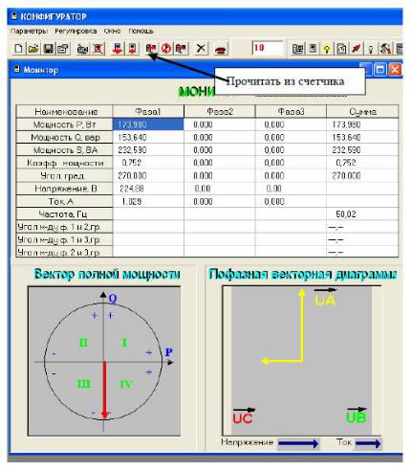
Task: Click the tools and wrench toolbar icon
Action: (x=385, y=49)
